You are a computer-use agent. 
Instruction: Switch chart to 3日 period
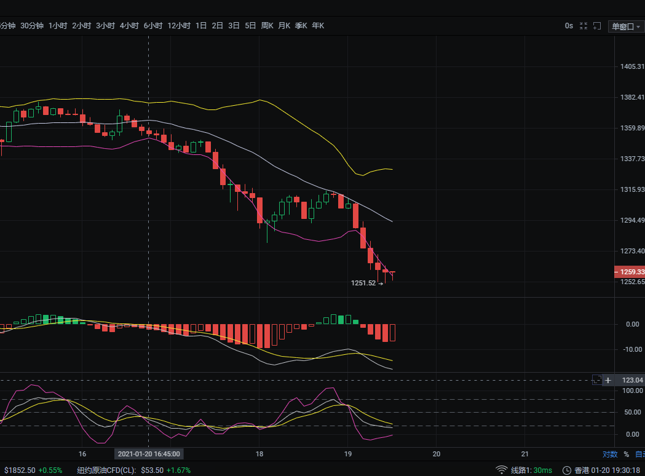tap(234, 25)
